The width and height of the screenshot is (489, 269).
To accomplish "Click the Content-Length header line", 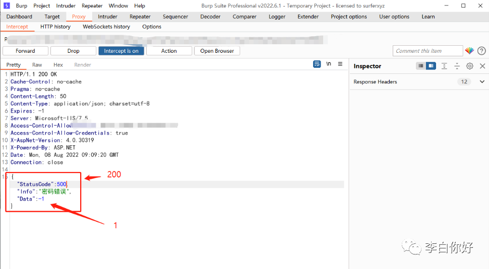I will pos(38,96).
